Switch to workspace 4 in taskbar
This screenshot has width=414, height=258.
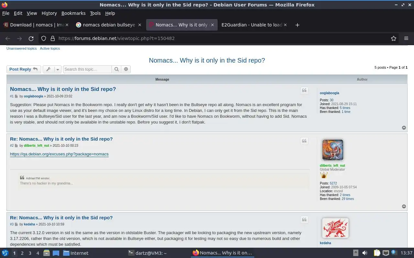point(38,253)
